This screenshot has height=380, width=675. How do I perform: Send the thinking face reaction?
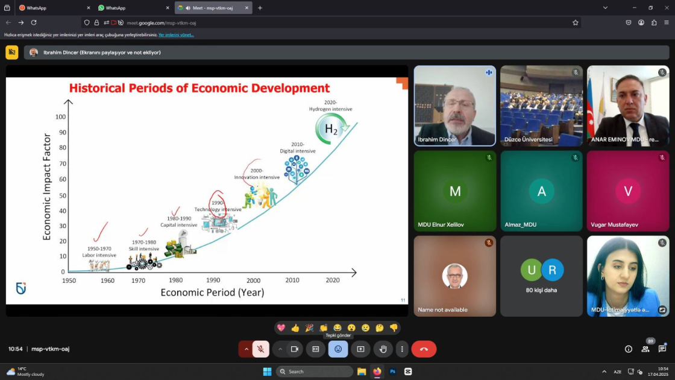379,328
